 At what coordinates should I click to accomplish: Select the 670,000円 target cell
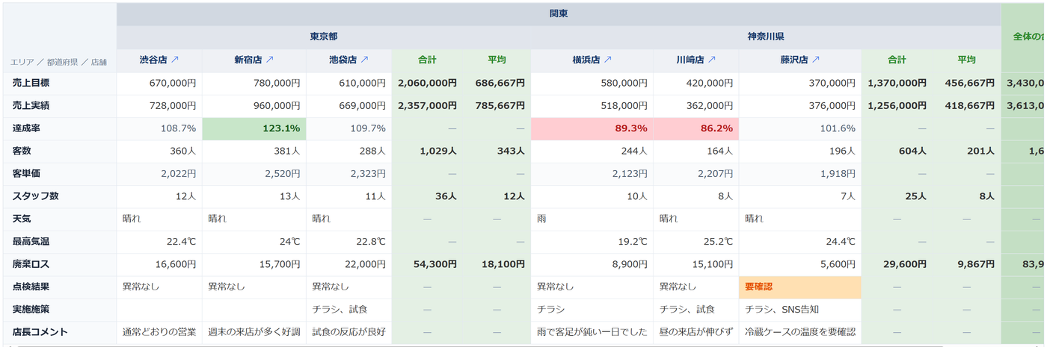(x=159, y=84)
